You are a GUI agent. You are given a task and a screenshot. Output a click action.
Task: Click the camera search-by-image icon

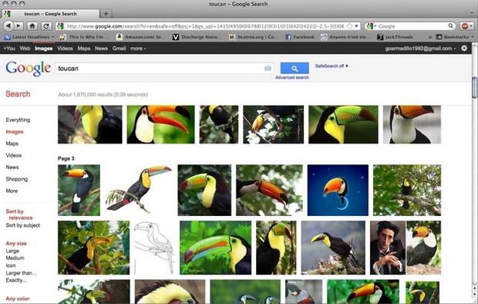pyautogui.click(x=268, y=68)
